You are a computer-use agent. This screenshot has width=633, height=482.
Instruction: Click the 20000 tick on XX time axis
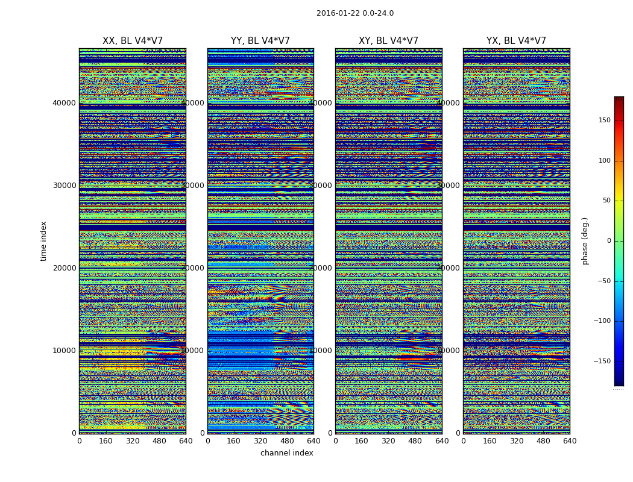(64, 268)
